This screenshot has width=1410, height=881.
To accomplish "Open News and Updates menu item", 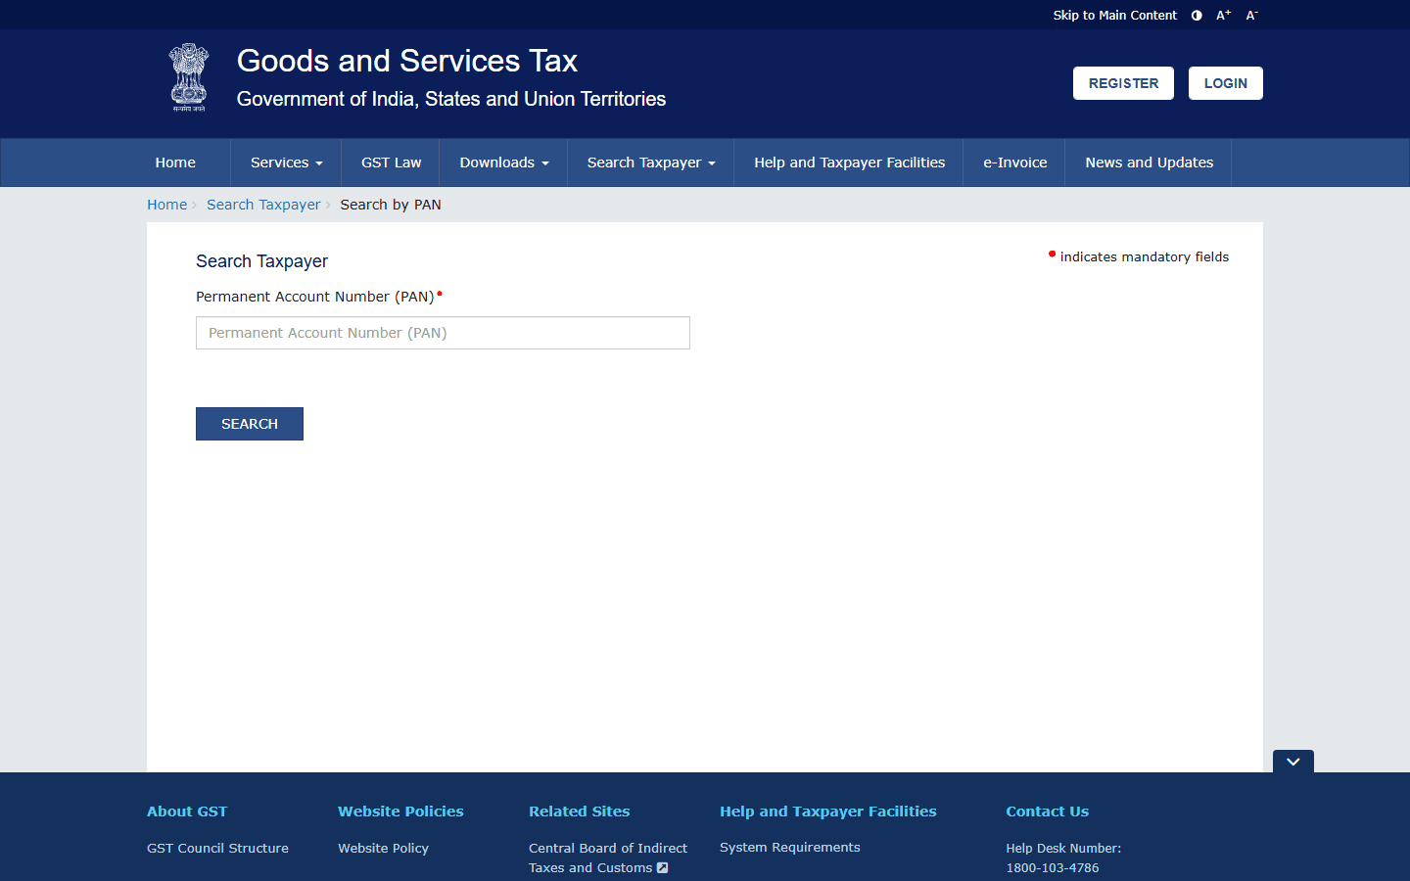I will pos(1150,162).
